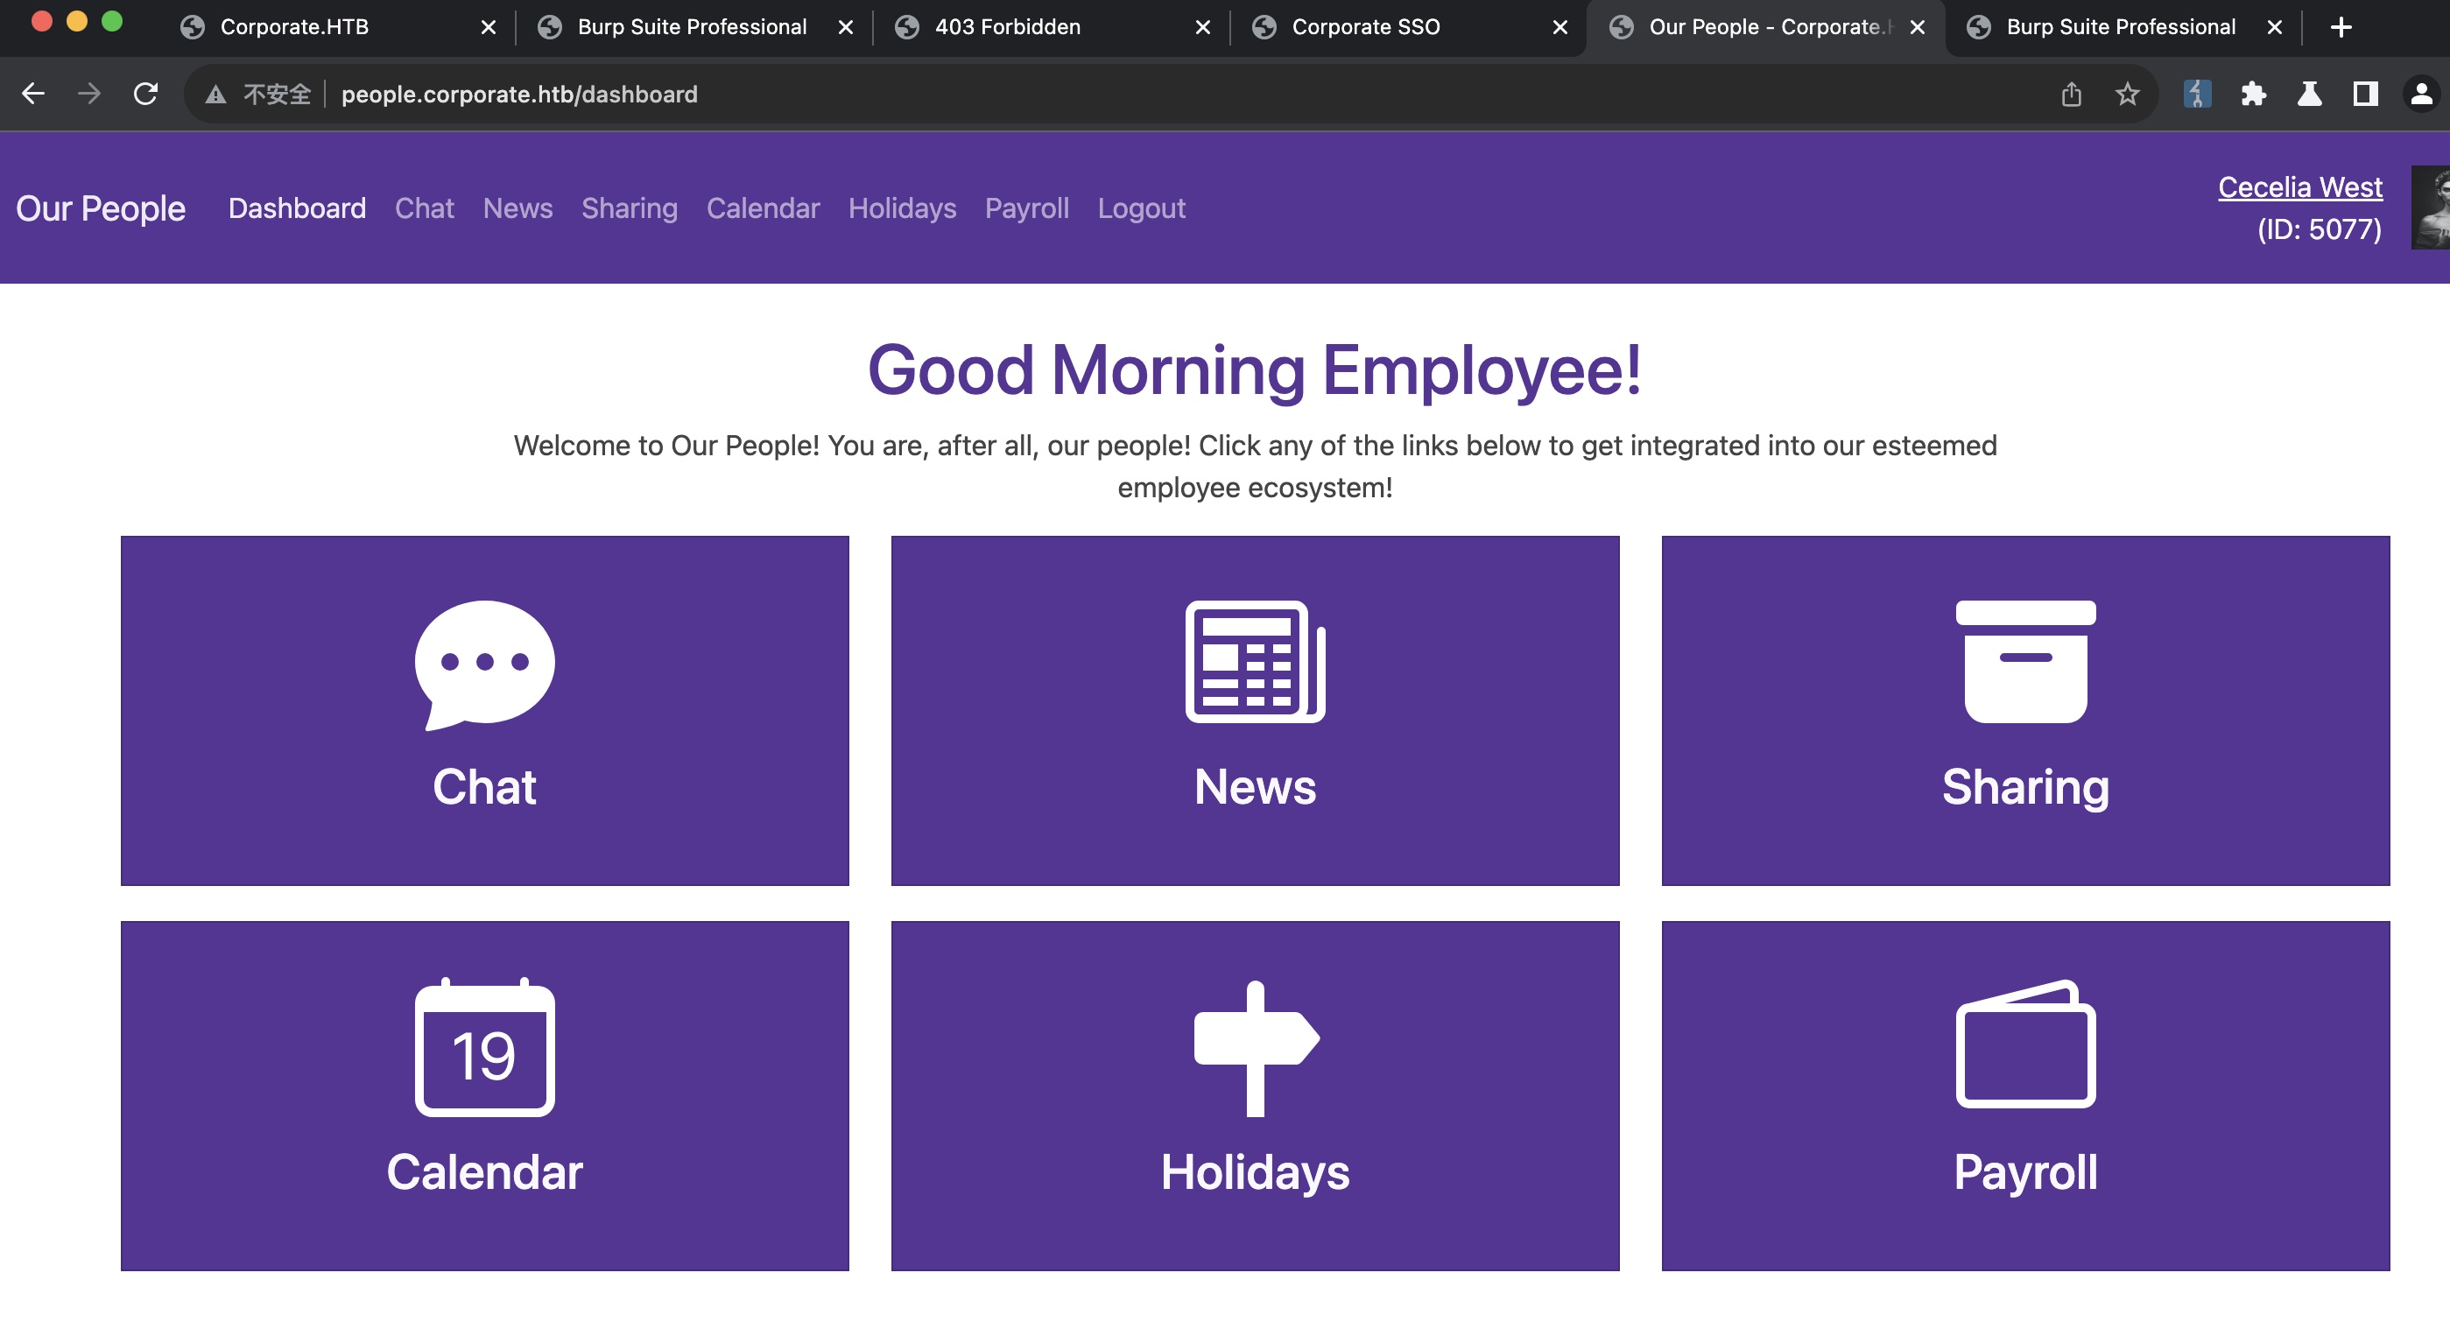Click the not-secure site info warning

(x=258, y=95)
